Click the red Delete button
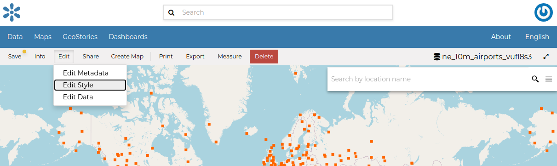 [264, 57]
